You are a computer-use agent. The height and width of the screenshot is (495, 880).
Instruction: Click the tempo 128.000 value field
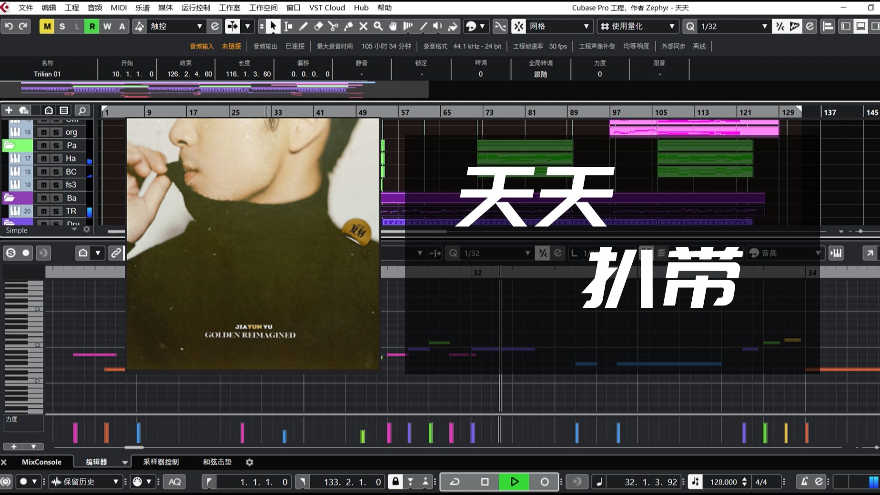(723, 482)
